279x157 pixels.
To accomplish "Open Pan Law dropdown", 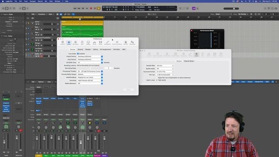I will tap(165, 75).
